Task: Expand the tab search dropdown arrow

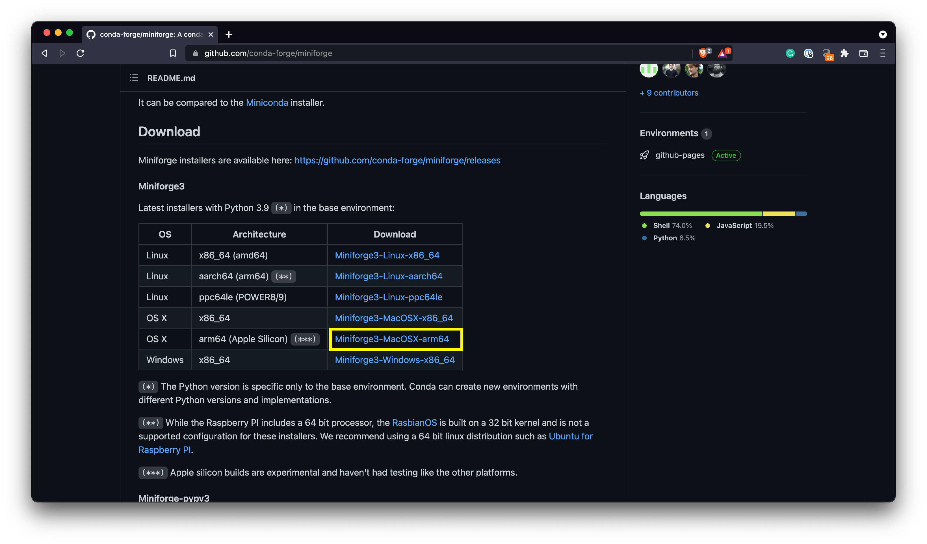Action: point(883,34)
